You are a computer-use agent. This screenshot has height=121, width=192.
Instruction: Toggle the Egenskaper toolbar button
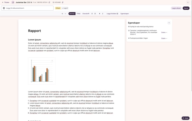point(124,14)
